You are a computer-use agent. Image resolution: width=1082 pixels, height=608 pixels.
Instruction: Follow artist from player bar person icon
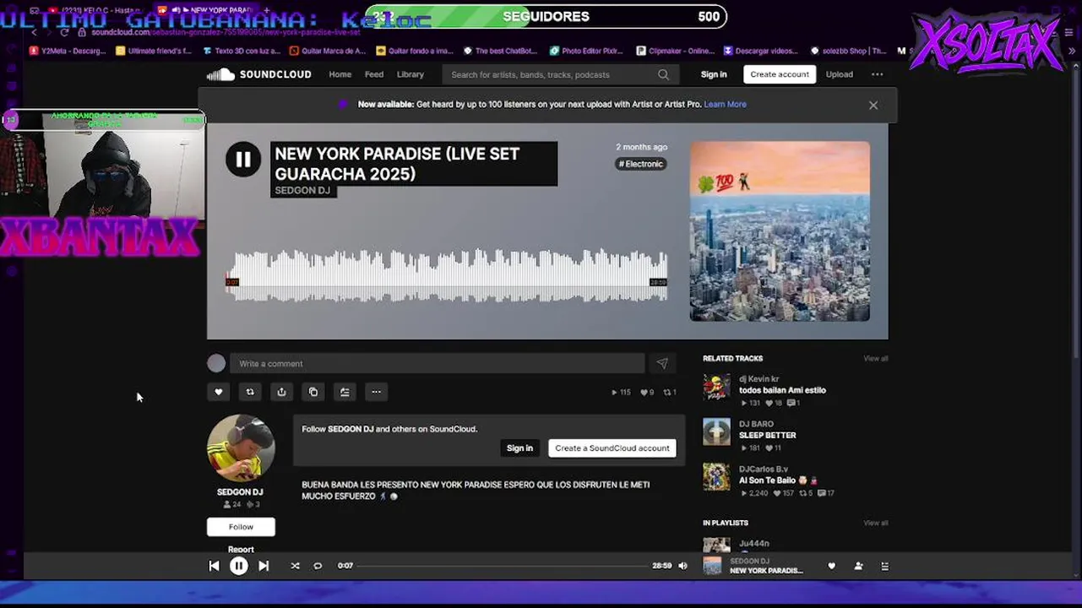coord(858,566)
